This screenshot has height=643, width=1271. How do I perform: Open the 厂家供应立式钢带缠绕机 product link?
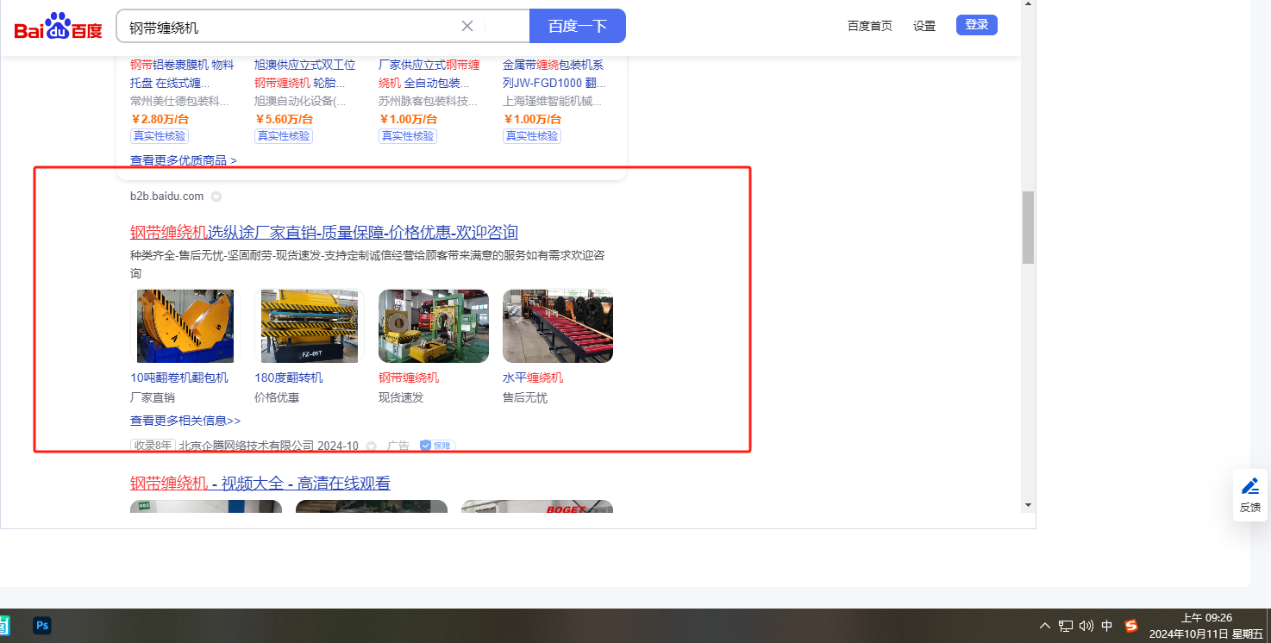429,74
